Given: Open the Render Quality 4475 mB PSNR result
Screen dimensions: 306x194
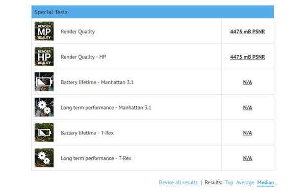Looking at the screenshot, I should 247,32.
